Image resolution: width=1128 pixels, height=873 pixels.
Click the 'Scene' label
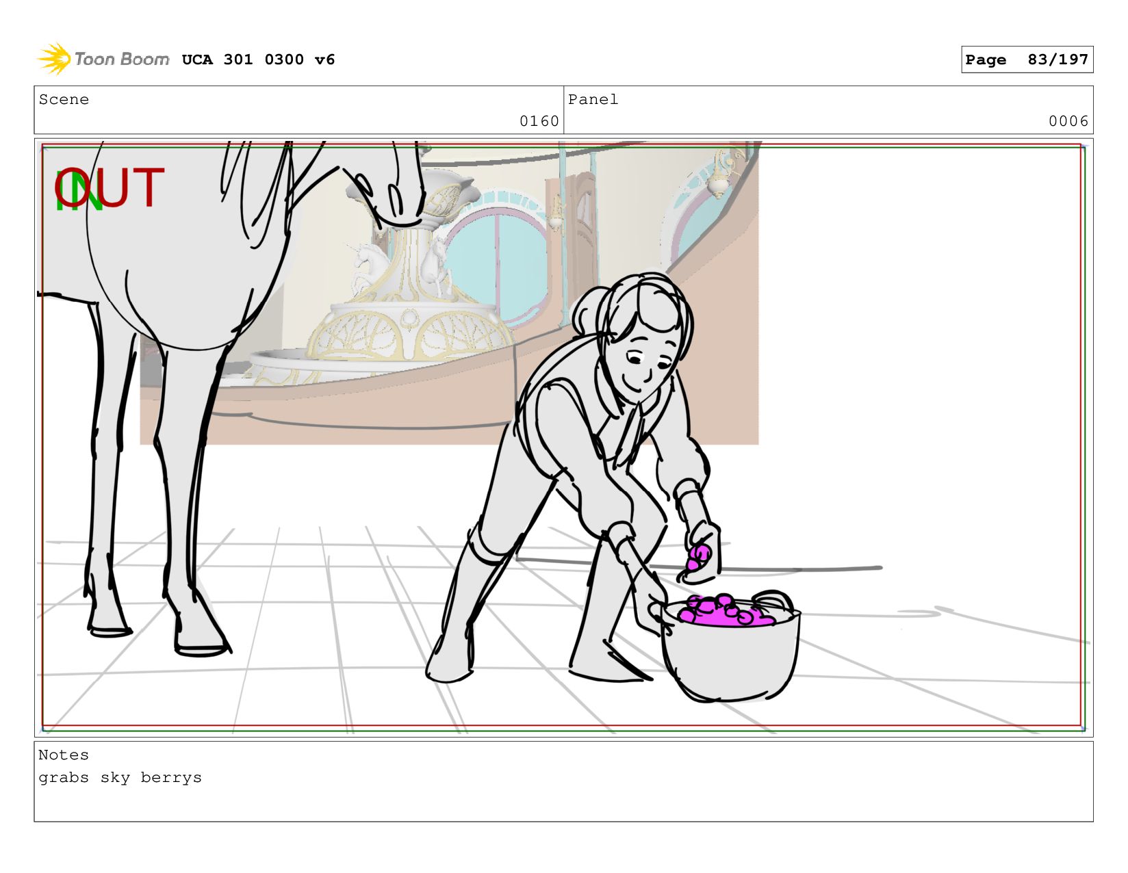tap(64, 99)
